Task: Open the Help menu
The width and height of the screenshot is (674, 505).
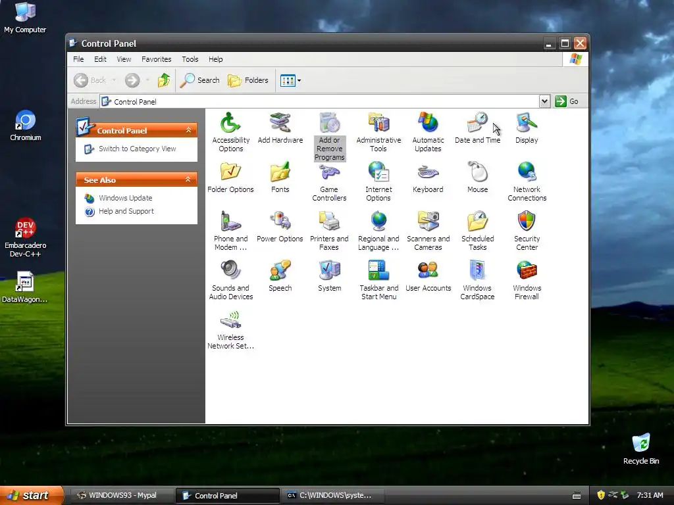Action: pos(216,59)
